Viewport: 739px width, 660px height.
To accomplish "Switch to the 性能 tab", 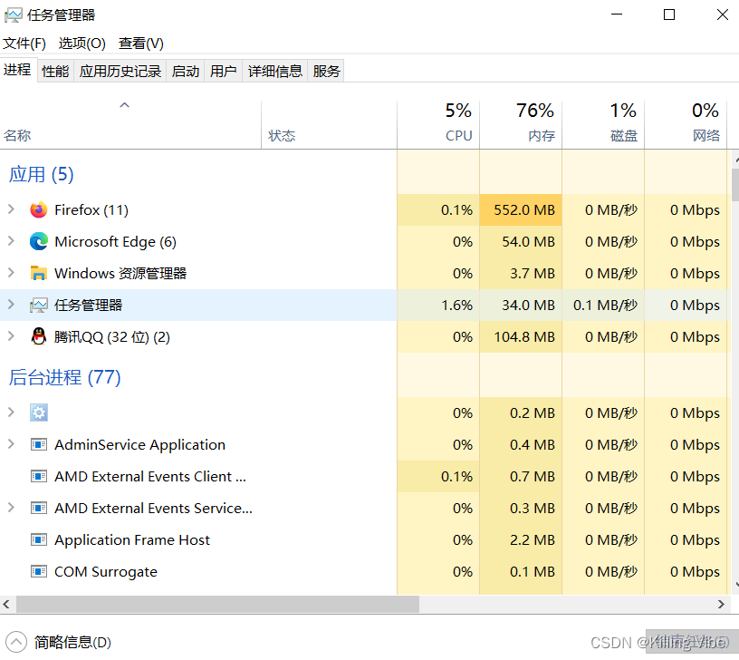I will [x=55, y=72].
